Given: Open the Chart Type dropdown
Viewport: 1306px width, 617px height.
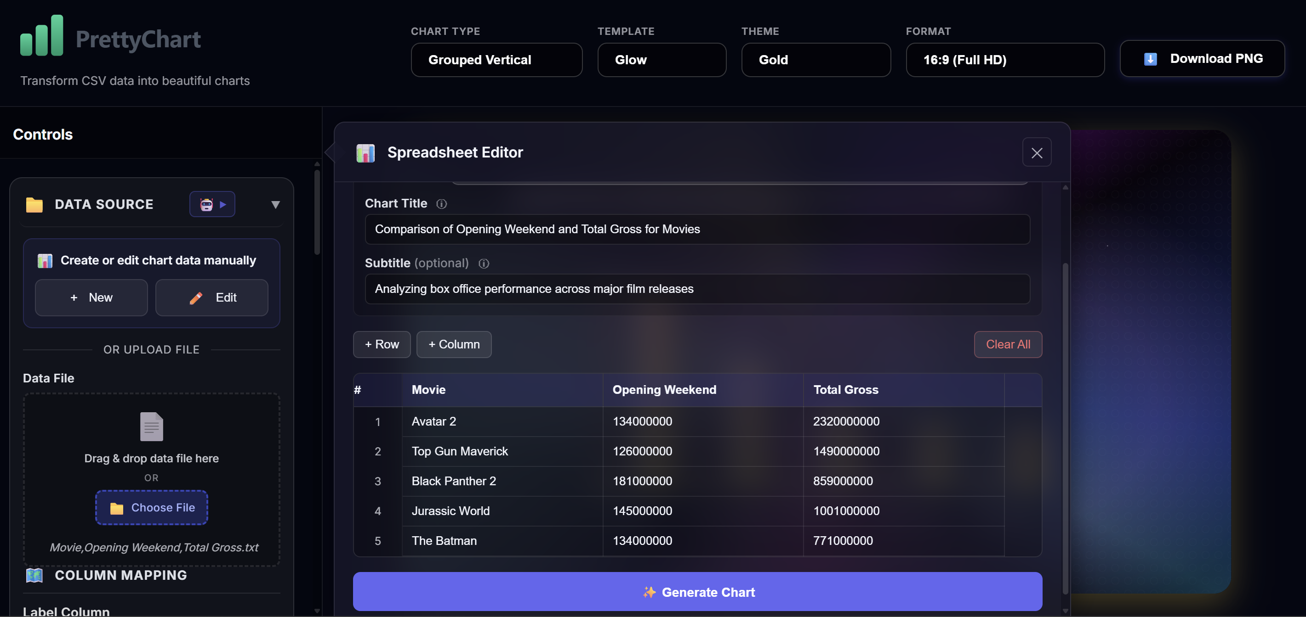Looking at the screenshot, I should tap(496, 60).
